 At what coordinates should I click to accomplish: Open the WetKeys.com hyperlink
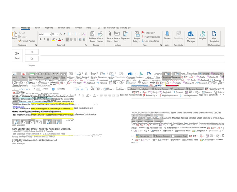click(18, 107)
